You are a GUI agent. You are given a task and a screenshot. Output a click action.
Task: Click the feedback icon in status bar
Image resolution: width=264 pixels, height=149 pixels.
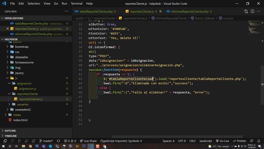coord(252,141)
